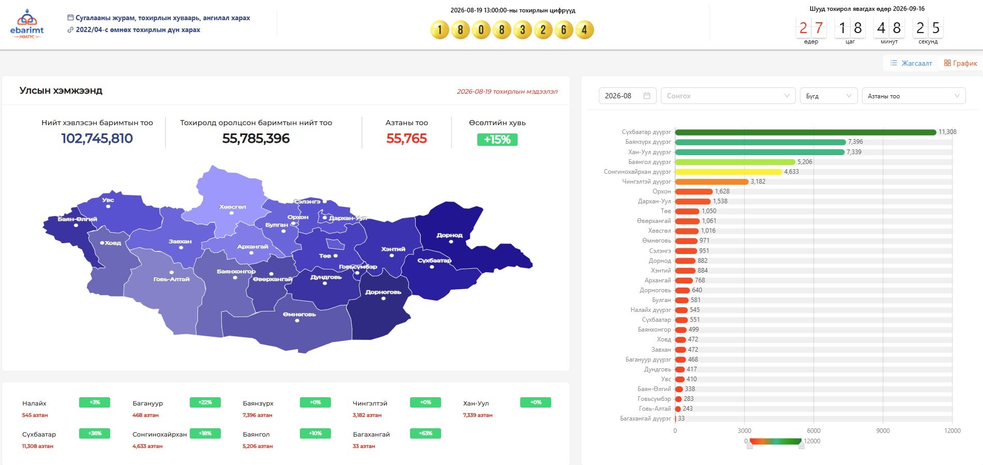Switch to the График view tab
Image resolution: width=983 pixels, height=465 pixels.
coord(960,63)
